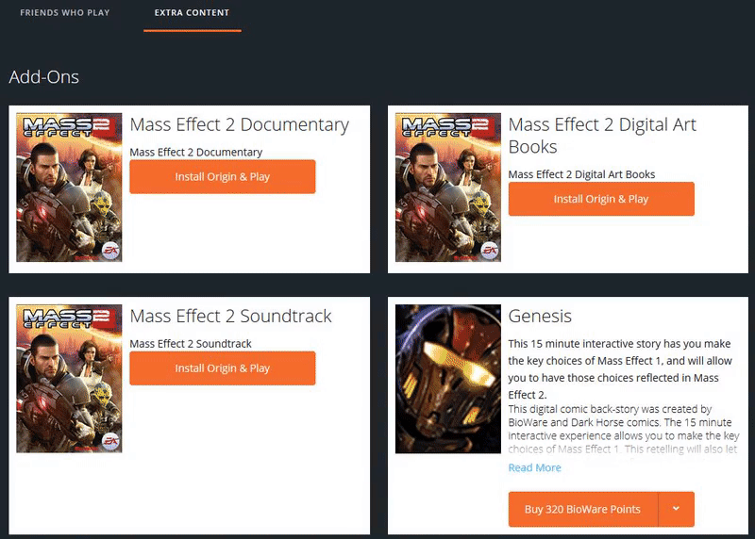Open the Mass Effect 2 Documentary cover thumbnail
Screen dimensions: 755x539
click(x=69, y=188)
